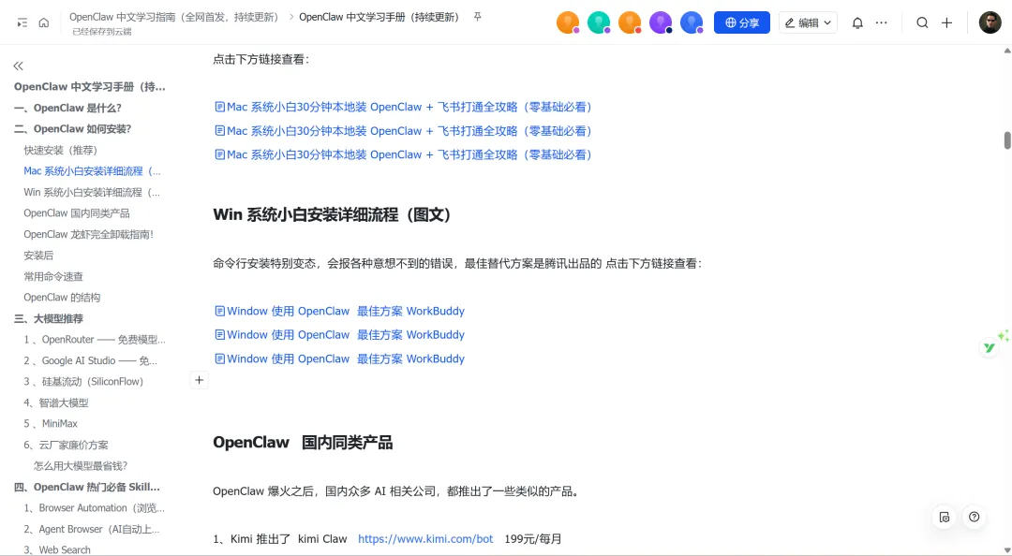Select outline item 1、Browser Automation
Screen dimensions: 1012x556
pos(95,507)
